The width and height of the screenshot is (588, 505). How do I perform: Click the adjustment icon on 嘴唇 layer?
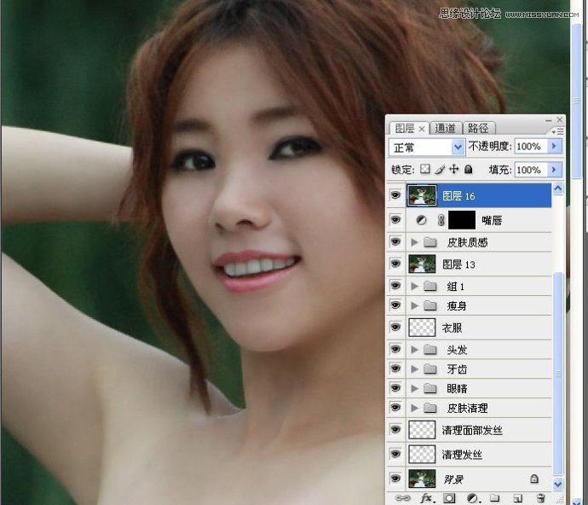(421, 220)
